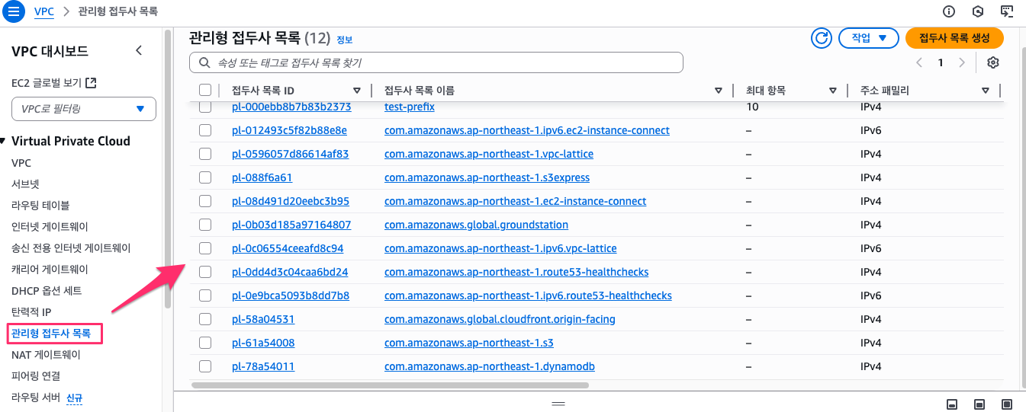The width and height of the screenshot is (1026, 412).
Task: Open pl-61a54008 prefix list ID
Action: coord(263,343)
